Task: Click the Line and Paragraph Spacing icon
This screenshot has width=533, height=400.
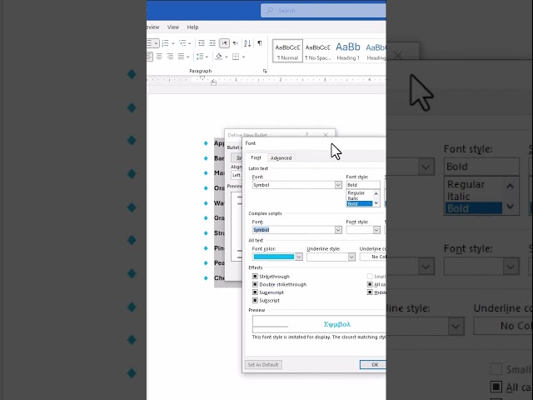Action: tap(200, 57)
